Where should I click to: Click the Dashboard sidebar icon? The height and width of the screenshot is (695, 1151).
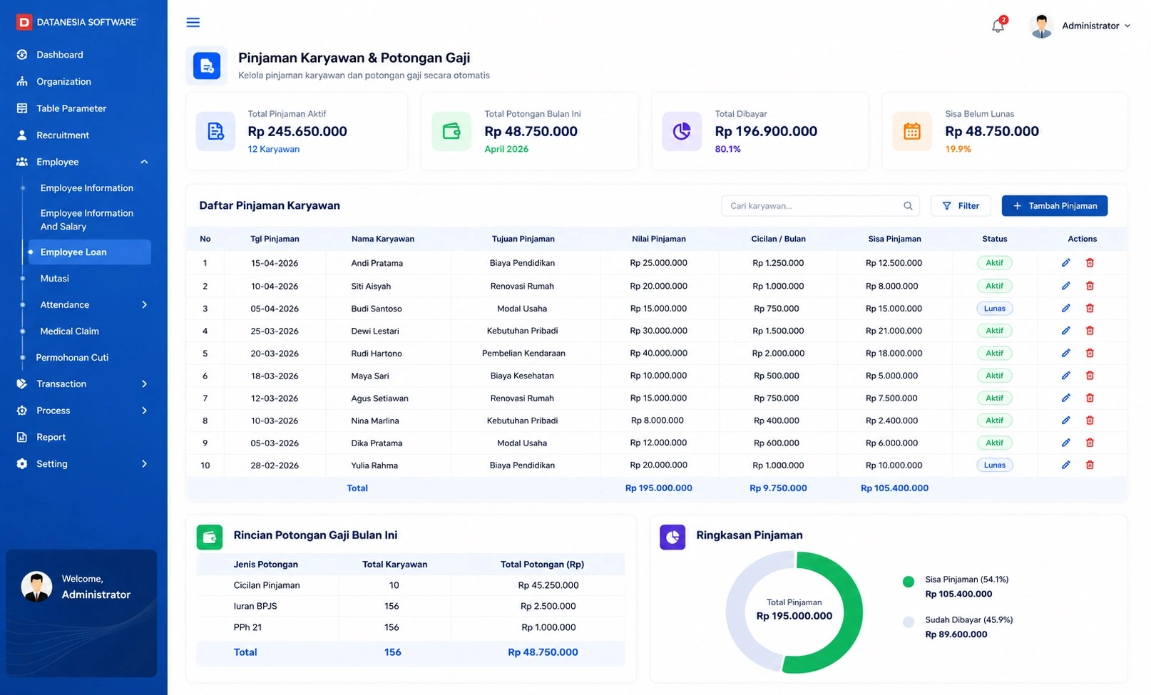pos(22,55)
